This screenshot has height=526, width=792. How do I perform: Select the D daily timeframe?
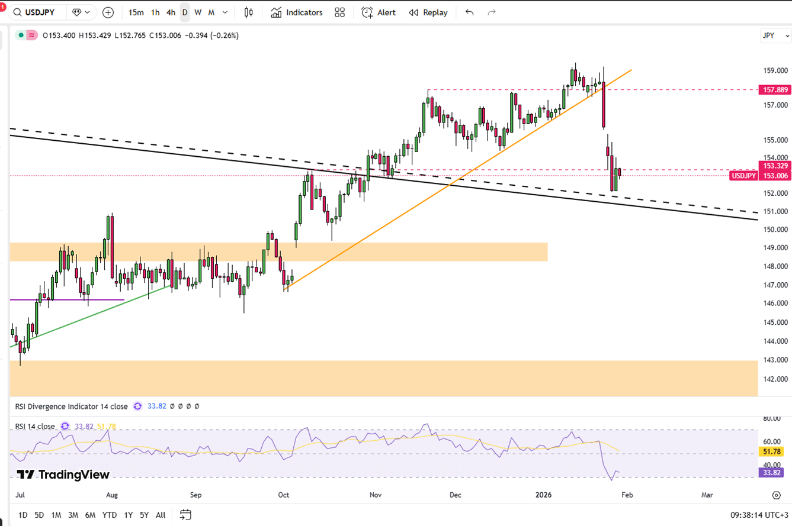click(185, 12)
